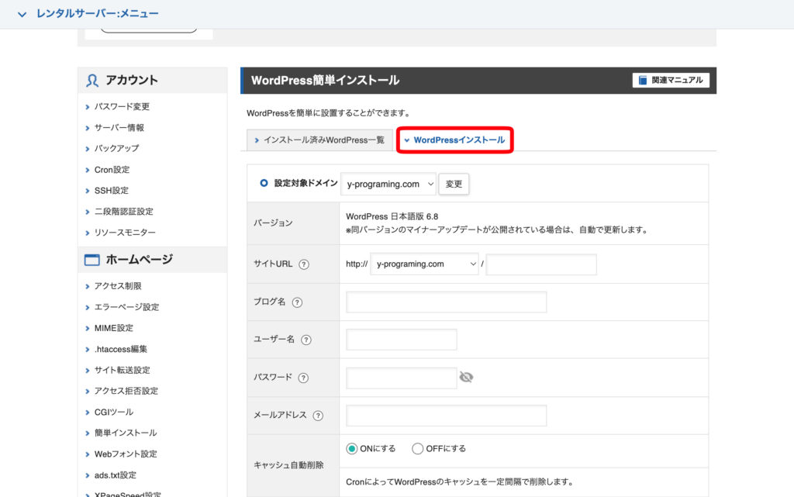
Task: Go to サーバー情報 link
Action: (119, 127)
